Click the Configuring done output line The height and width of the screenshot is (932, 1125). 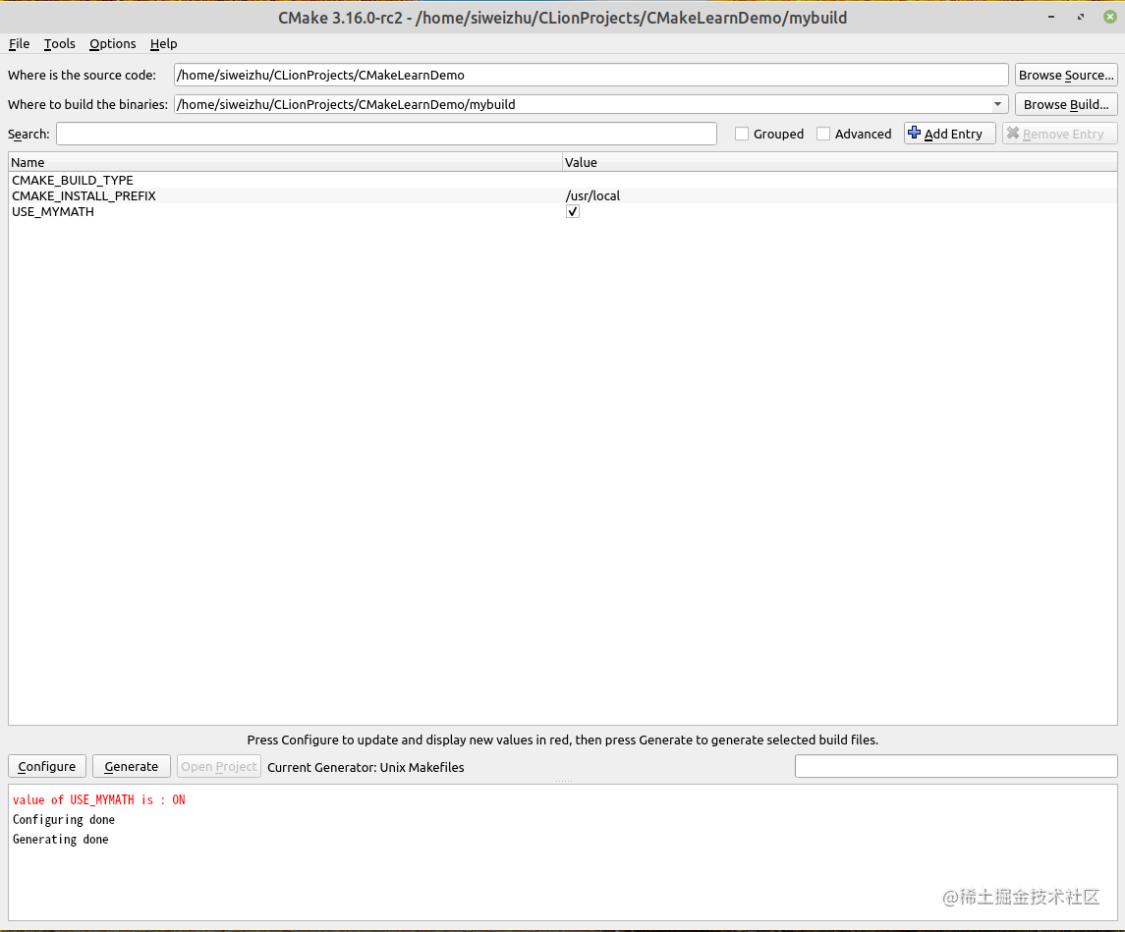coord(64,819)
